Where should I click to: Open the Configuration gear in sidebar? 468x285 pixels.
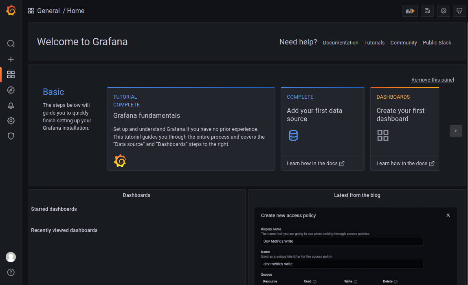(11, 121)
